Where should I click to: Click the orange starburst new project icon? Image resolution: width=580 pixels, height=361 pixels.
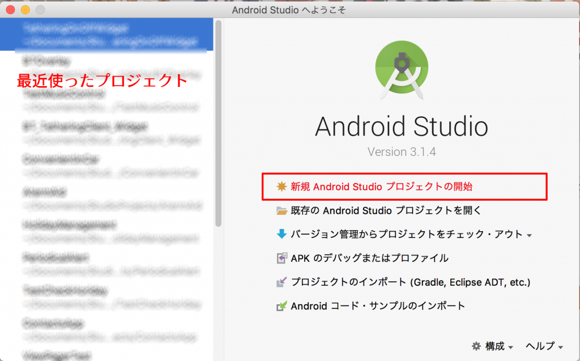pos(282,186)
